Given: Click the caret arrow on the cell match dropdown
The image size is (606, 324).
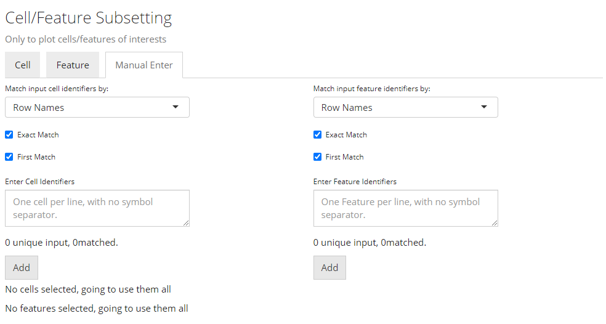Looking at the screenshot, I should pyautogui.click(x=176, y=107).
